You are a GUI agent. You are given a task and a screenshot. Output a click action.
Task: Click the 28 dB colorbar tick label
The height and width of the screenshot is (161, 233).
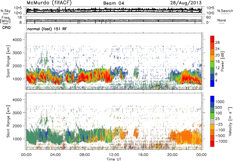[217, 42]
